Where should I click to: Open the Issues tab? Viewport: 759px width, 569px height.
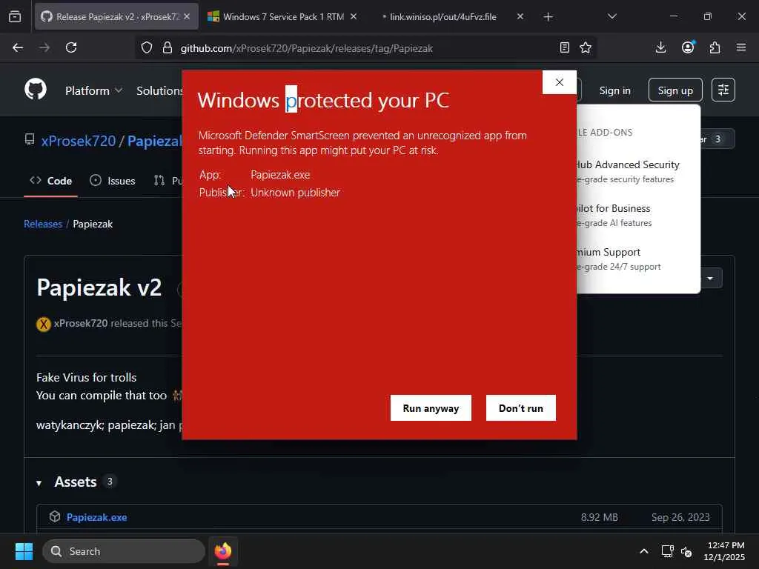point(113,181)
